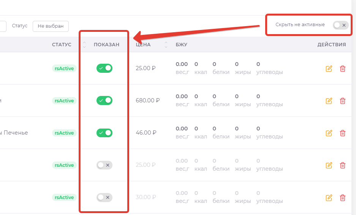Delete the first 25.00 ₽ active item
Image resolution: width=356 pixels, height=215 pixels.
343,69
